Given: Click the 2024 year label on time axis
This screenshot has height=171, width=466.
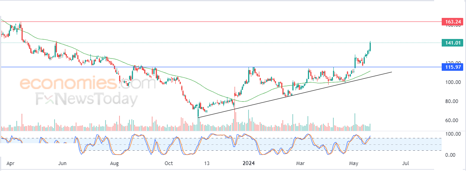Looking at the screenshot, I should [249, 163].
